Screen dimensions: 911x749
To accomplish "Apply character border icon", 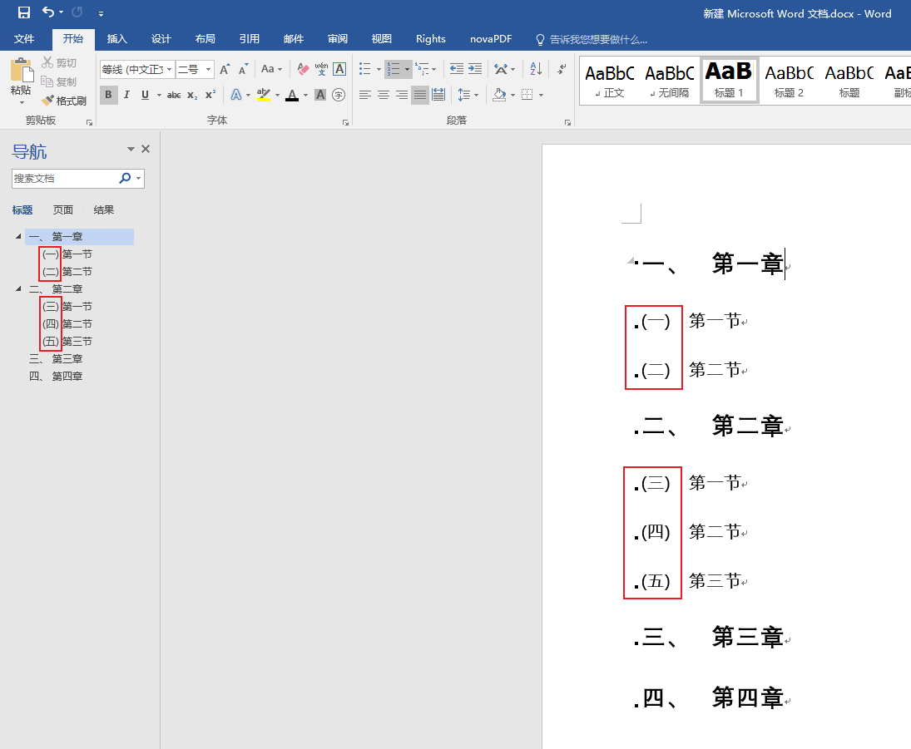I will [340, 69].
